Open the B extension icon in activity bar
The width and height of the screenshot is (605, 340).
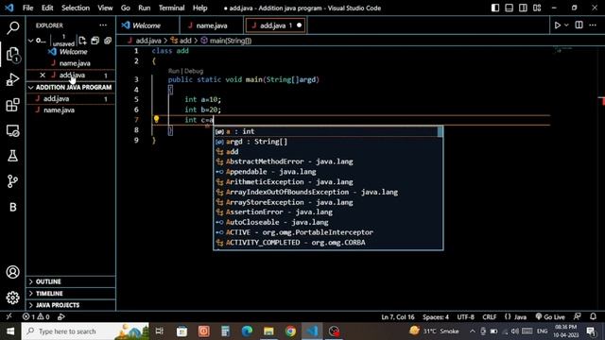(12, 207)
